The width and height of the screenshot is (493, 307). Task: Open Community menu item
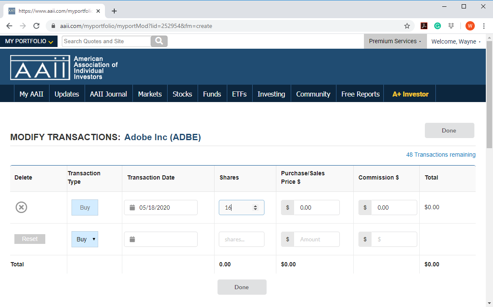pos(313,94)
